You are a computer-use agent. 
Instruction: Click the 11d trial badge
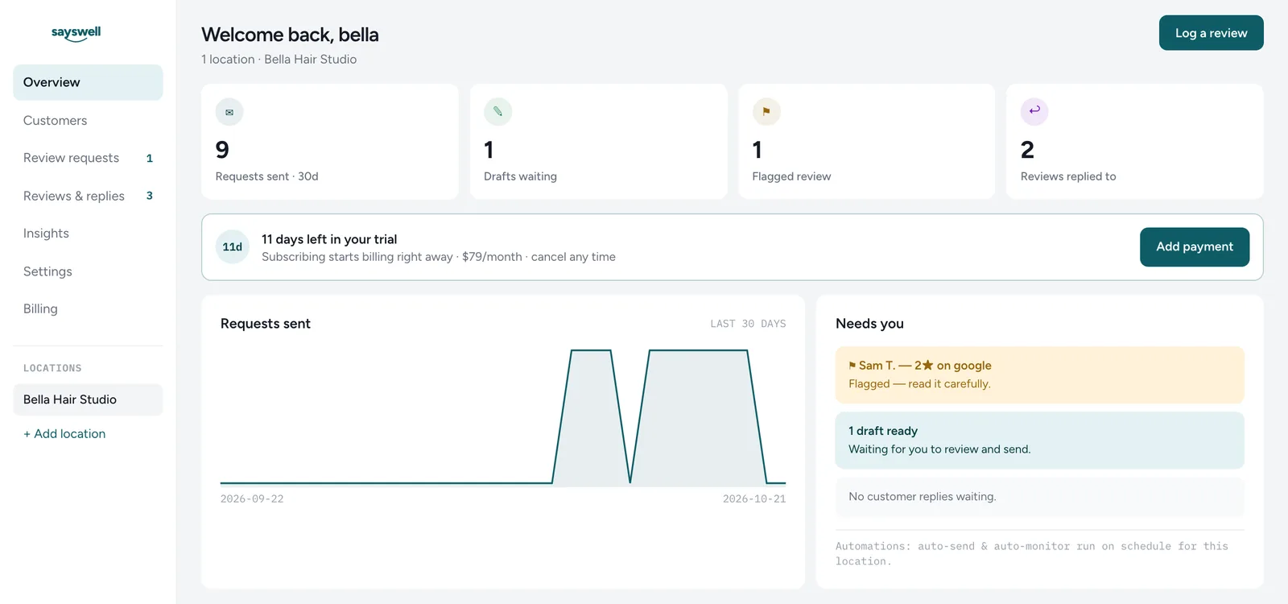coord(233,247)
